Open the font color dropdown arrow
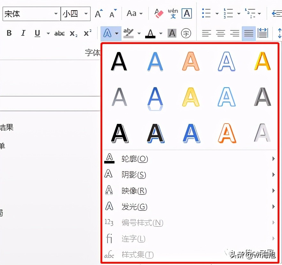Image resolution: width=282 pixels, height=265 pixels. [161, 33]
